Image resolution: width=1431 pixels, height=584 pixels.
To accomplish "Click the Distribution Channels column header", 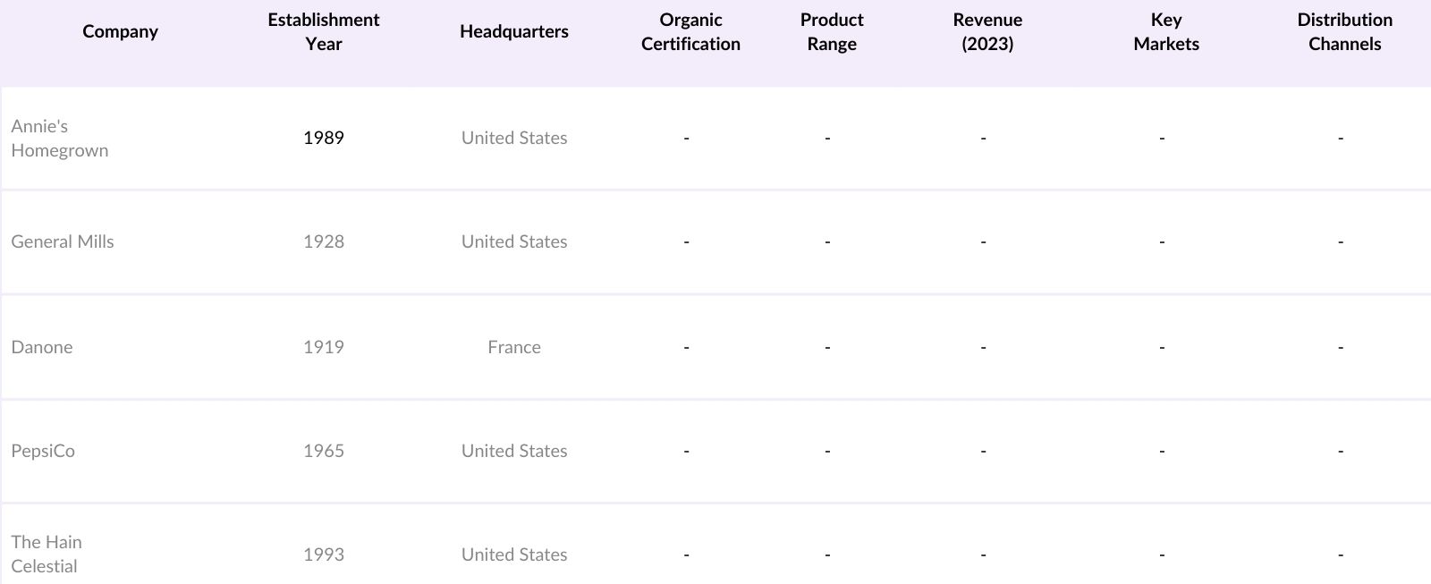I will coord(1344,31).
